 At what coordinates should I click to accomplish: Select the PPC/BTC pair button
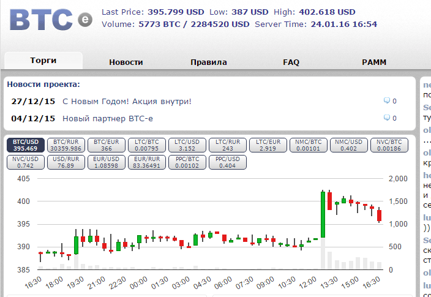point(187,162)
